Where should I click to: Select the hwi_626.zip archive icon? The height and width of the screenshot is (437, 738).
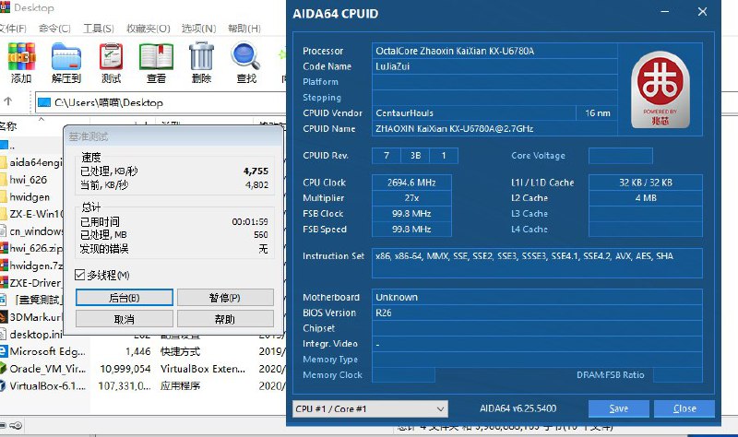[x=4, y=248]
